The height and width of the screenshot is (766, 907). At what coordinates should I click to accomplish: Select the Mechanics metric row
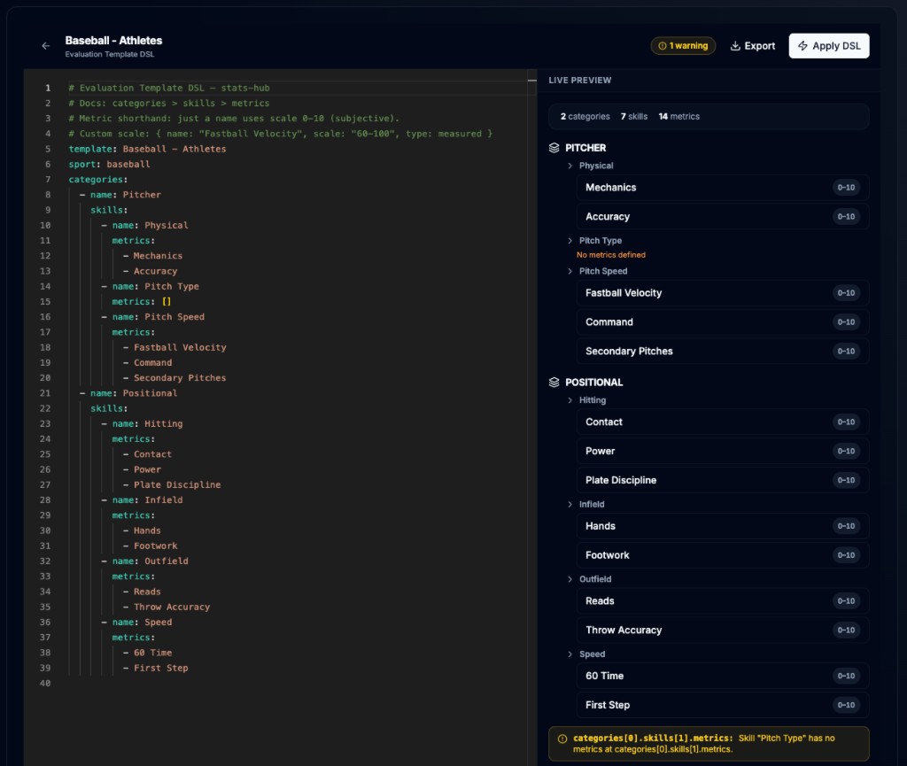[x=723, y=188]
